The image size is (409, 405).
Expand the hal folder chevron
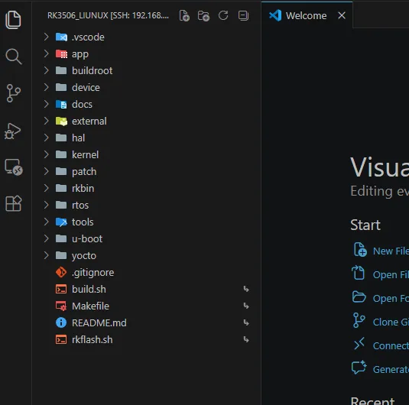pos(46,138)
